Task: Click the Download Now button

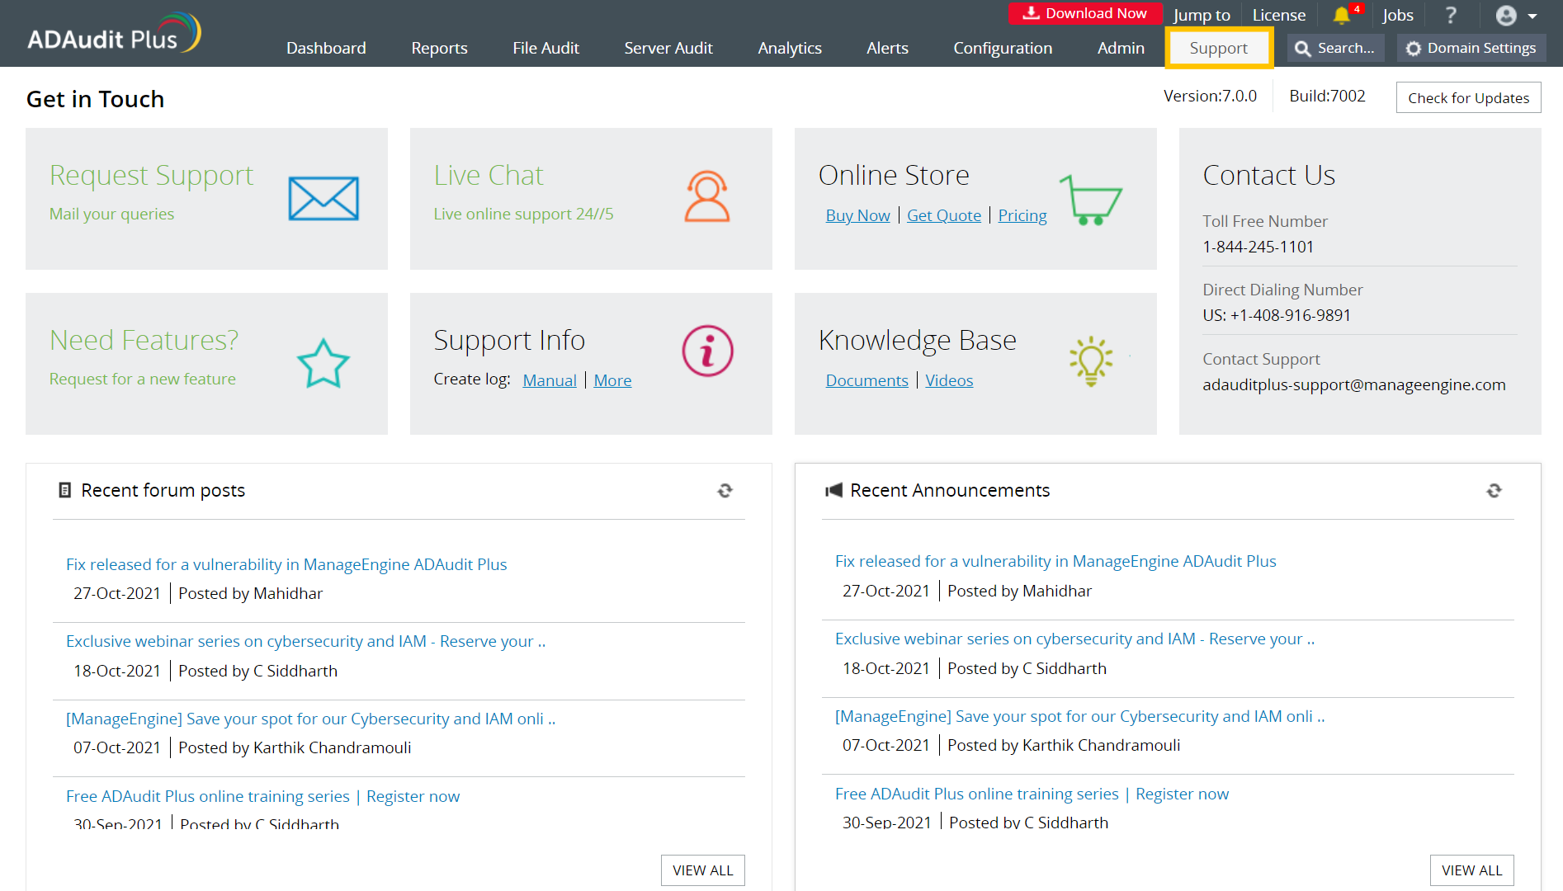Action: 1085,13
